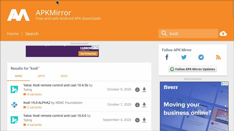The image size is (234, 131).
Task: Download Yatse 10.4.0 APK
Action: pyautogui.click(x=144, y=120)
